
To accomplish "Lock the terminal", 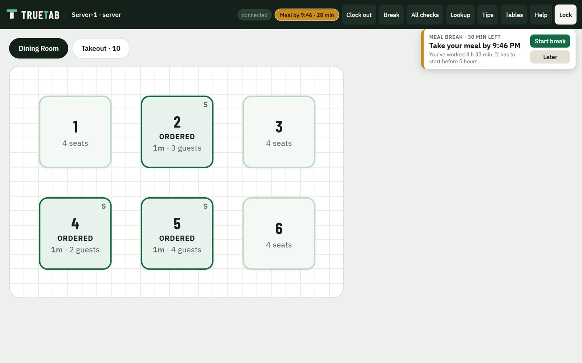I will point(565,15).
